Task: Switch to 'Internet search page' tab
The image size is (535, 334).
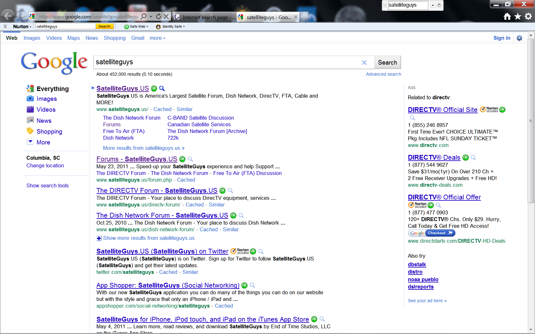Action: [x=204, y=17]
